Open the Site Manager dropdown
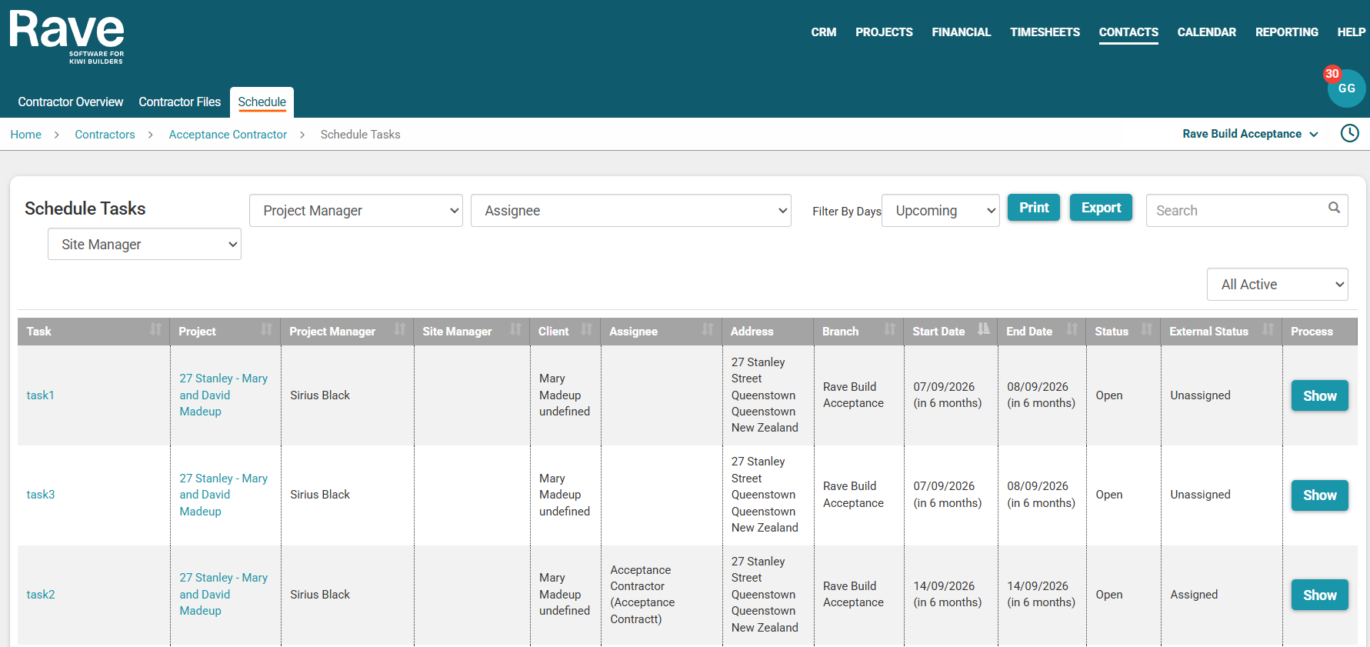The width and height of the screenshot is (1370, 647). tap(145, 245)
